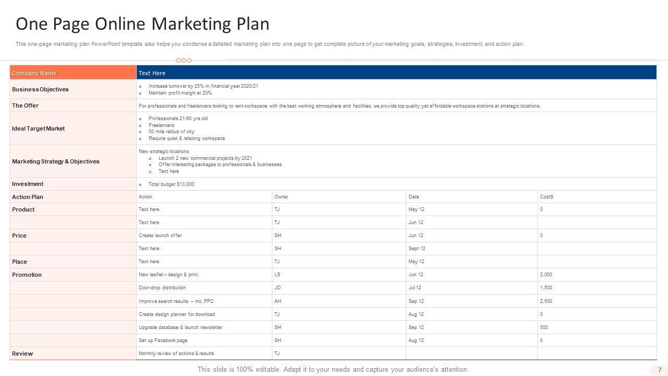This screenshot has height=376, width=668.
Task: Select the 'Promotion' row label
Action: [x=27, y=275]
